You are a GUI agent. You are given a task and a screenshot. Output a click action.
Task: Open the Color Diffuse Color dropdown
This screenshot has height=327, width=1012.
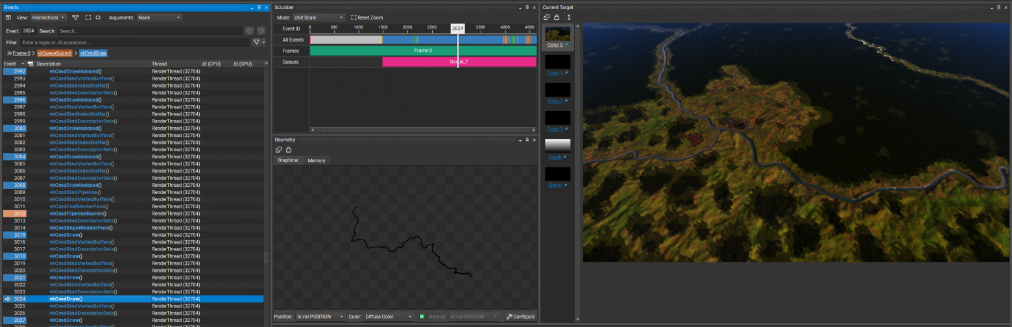click(388, 317)
